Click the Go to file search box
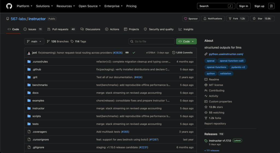280x153 pixels. pos(151,41)
